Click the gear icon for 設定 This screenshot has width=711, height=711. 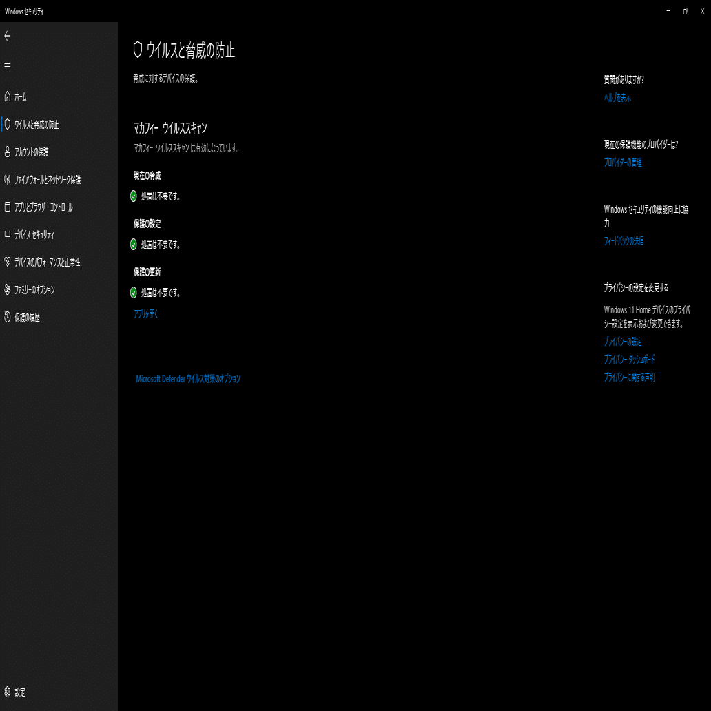click(x=8, y=692)
